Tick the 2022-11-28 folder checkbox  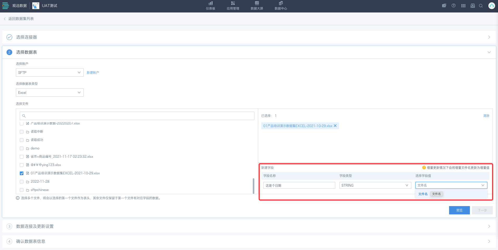(22, 182)
